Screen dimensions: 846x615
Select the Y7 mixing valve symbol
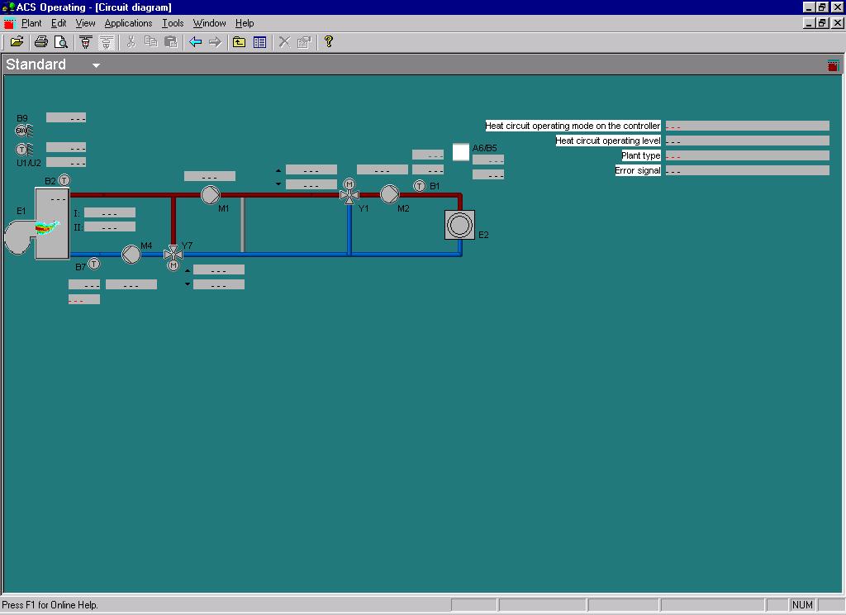(173, 256)
